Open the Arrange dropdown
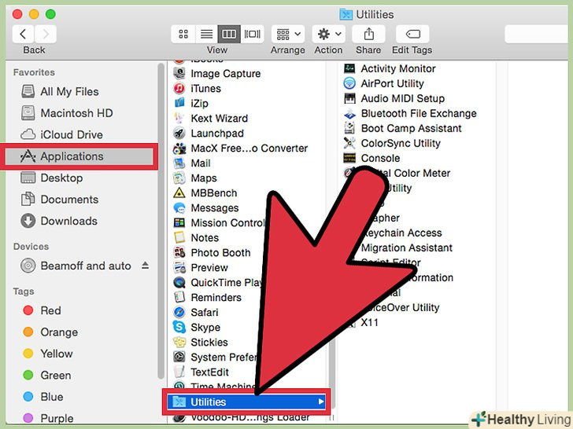The image size is (573, 429). pyautogui.click(x=288, y=35)
